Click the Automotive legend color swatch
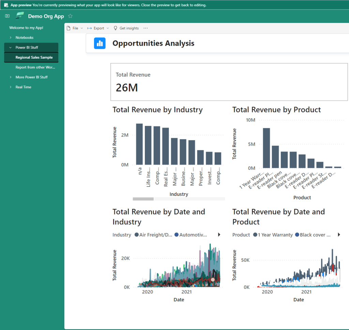The height and width of the screenshot is (330, 349). [177, 235]
